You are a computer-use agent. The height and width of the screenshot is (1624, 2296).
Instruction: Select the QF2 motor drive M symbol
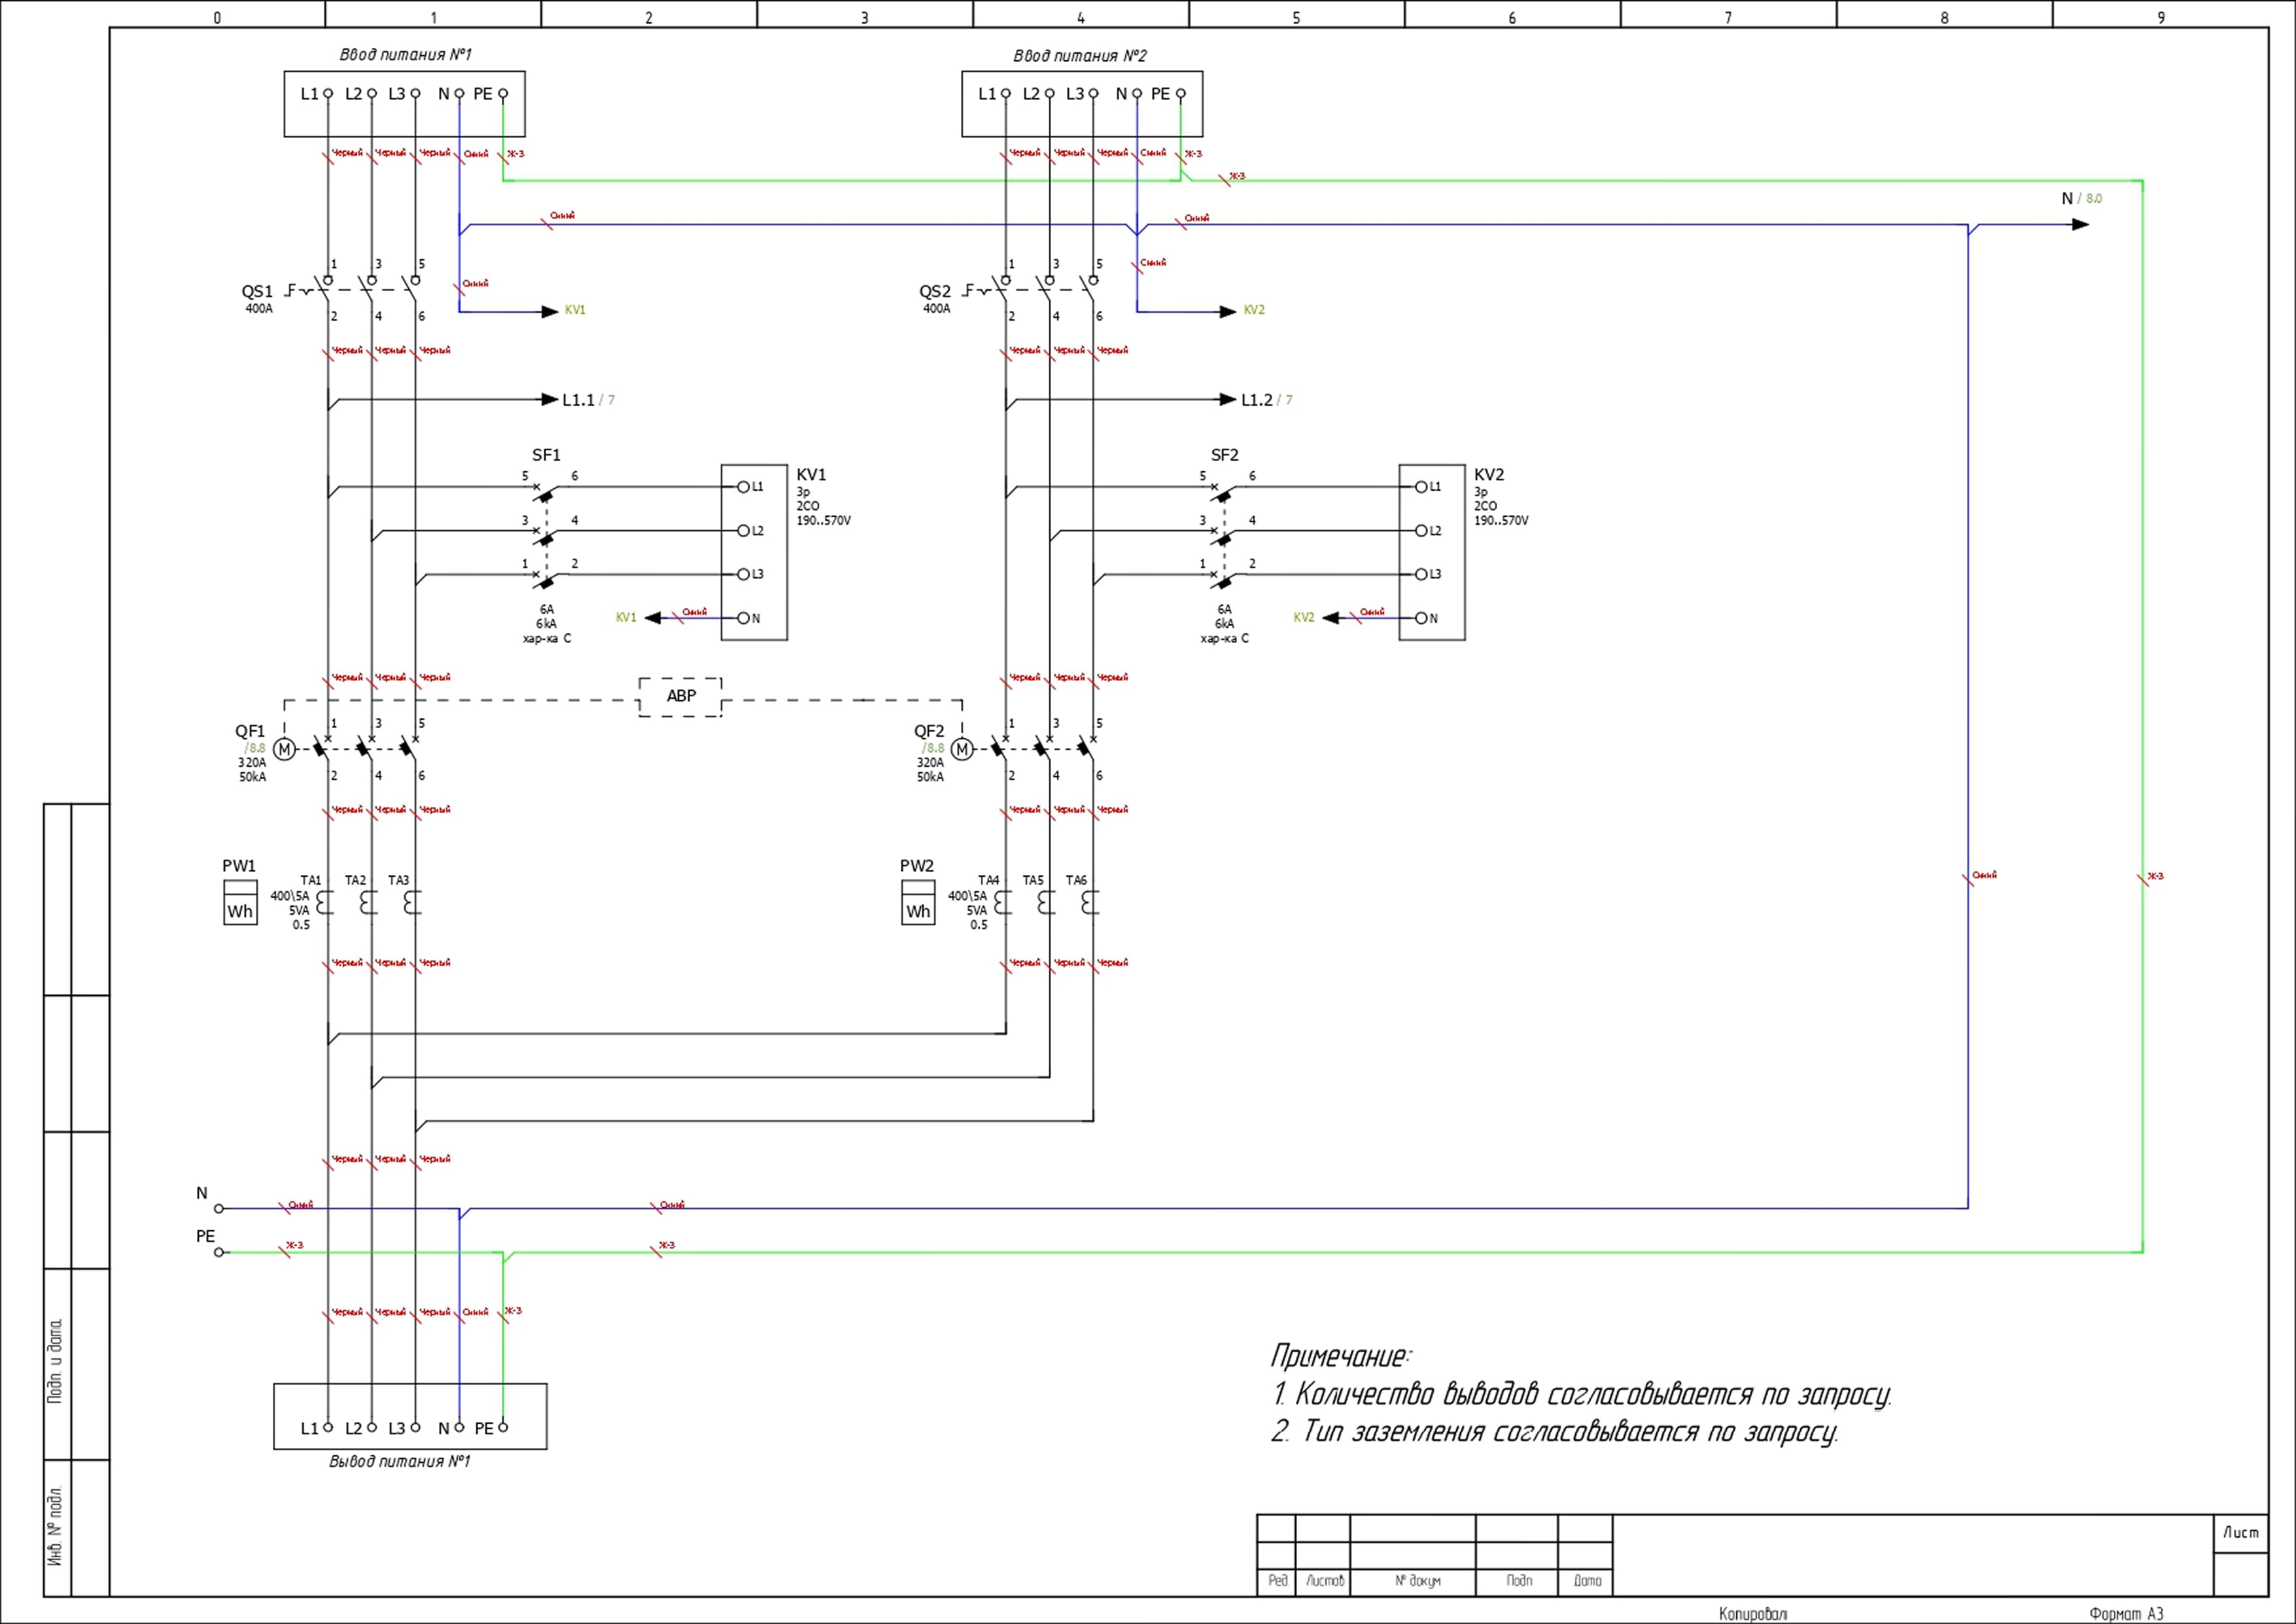(x=962, y=749)
